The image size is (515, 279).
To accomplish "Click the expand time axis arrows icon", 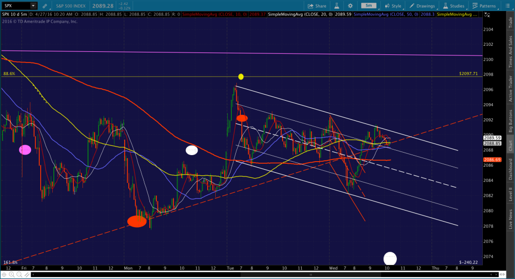I will pyautogui.click(x=503, y=274).
